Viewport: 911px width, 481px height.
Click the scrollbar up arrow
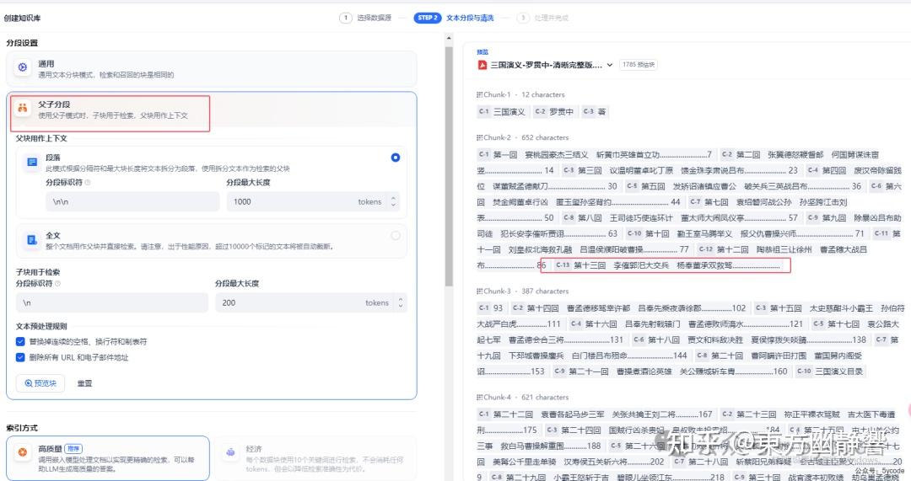[x=449, y=38]
